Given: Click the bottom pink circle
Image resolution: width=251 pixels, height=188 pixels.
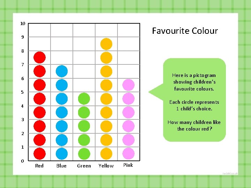Looking at the screenshot, I should click(x=128, y=154).
